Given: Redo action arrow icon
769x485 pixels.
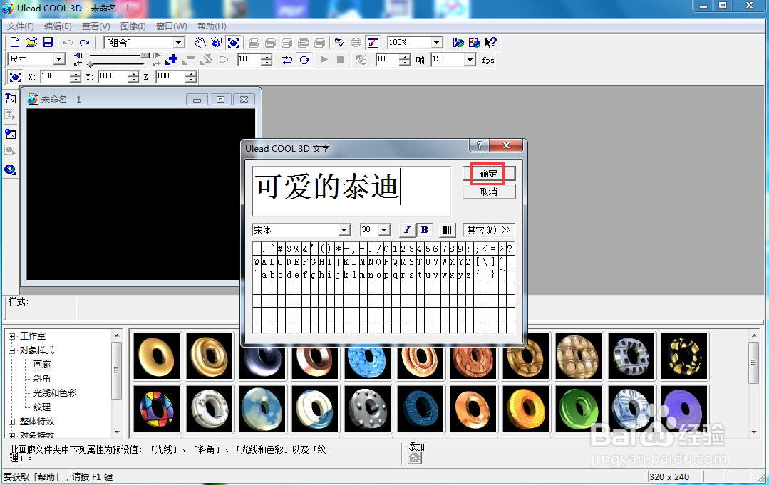Looking at the screenshot, I should pos(84,43).
